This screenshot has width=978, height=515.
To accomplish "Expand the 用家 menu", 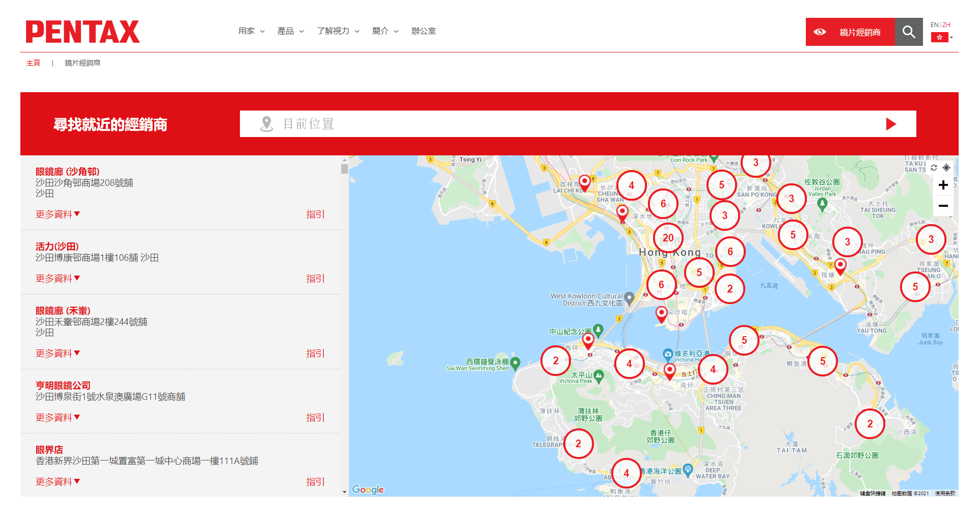I will pos(251,31).
